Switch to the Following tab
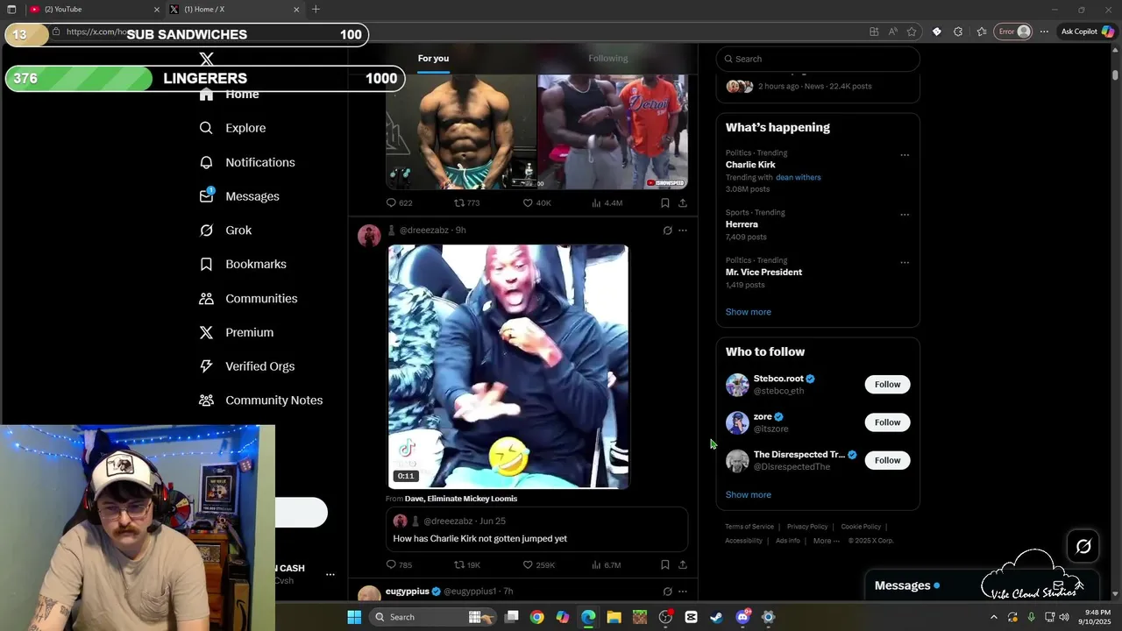Image resolution: width=1122 pixels, height=631 pixels. [608, 59]
